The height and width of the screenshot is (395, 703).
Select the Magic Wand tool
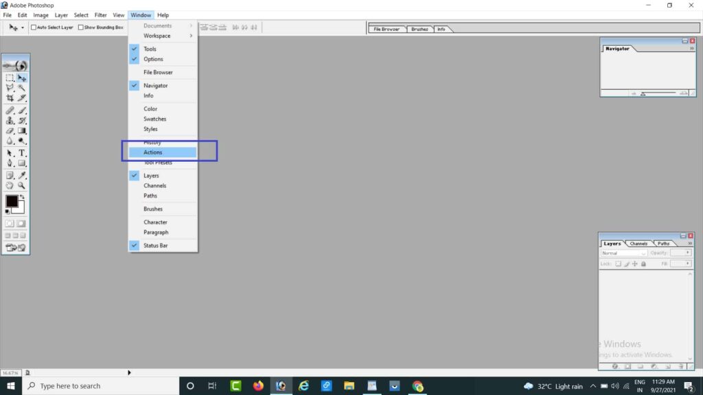click(x=22, y=88)
